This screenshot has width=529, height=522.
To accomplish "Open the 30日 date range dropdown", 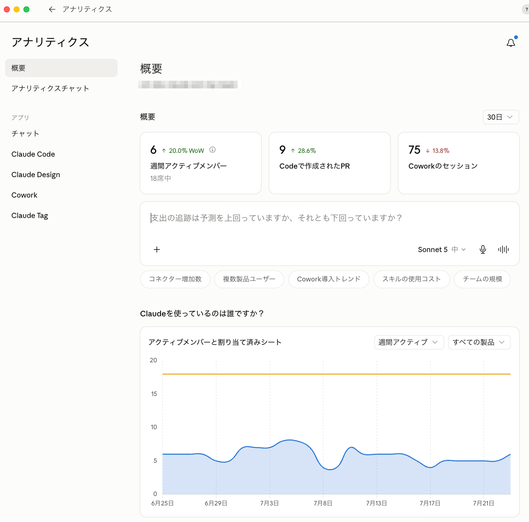I will 501,117.
